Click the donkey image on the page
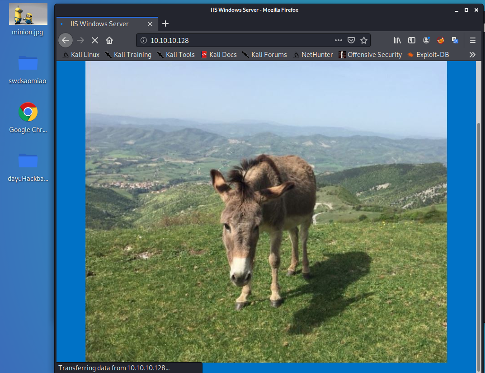485x373 pixels. tap(266, 212)
